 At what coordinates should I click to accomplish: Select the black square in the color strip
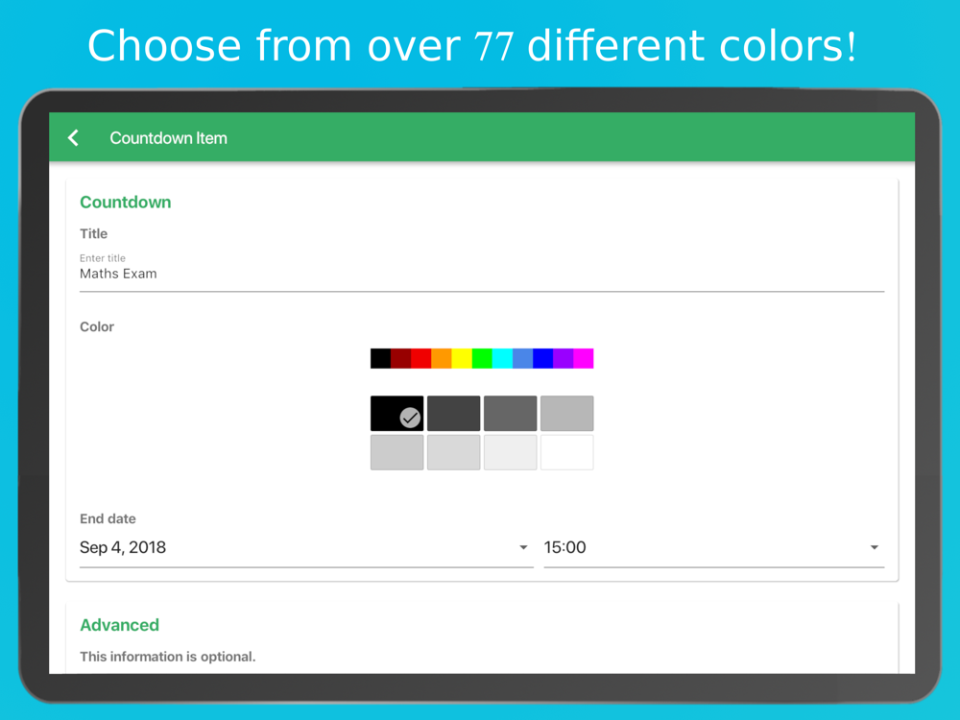tap(381, 358)
